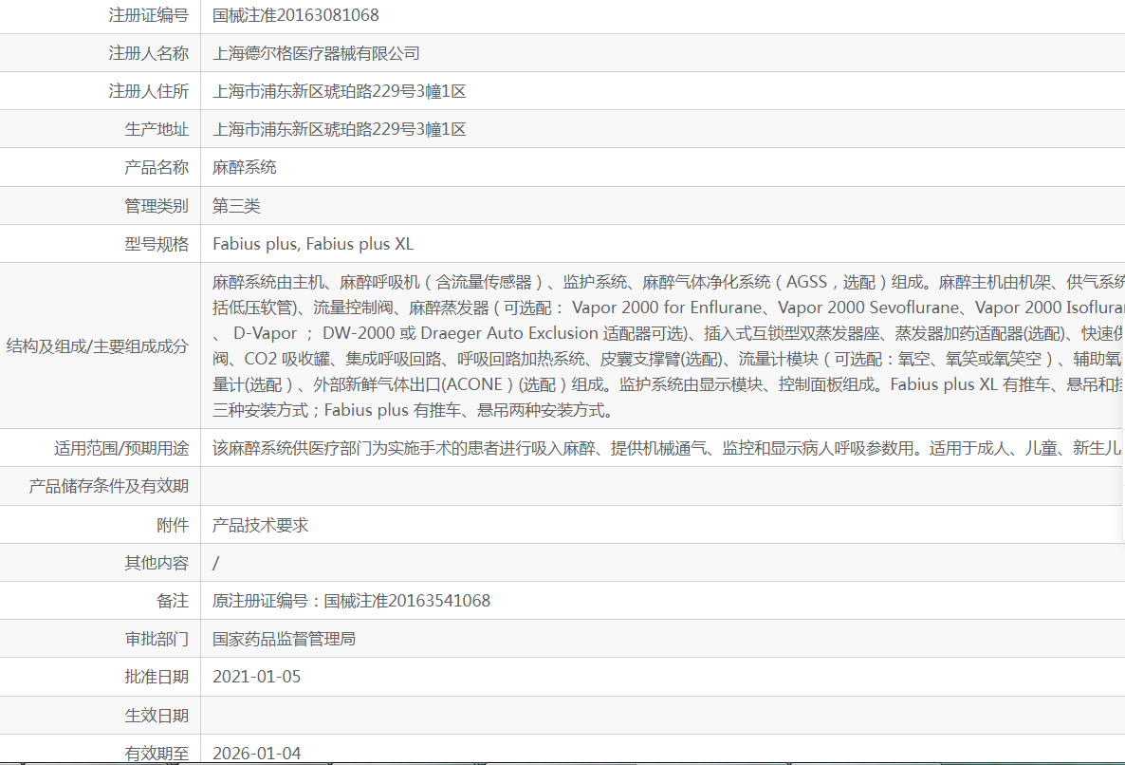Screen dimensions: 1125x765
Task: Click the product name 麻醉系统
Action: [245, 167]
